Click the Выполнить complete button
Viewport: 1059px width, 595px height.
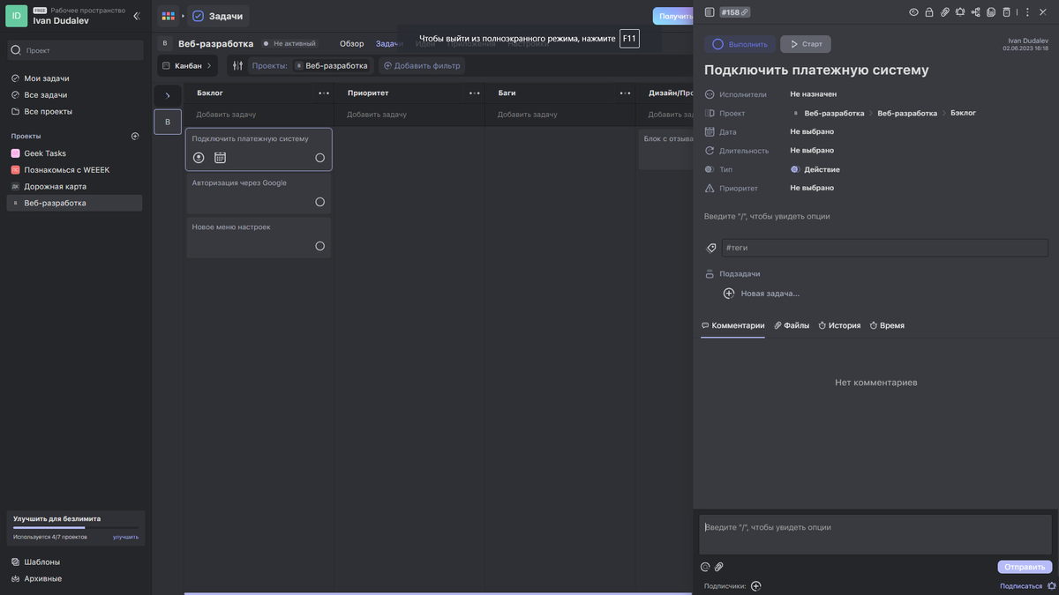pos(740,44)
